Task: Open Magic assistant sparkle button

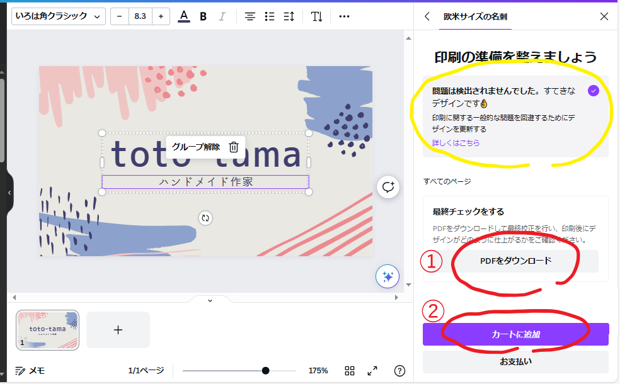Action: [x=387, y=276]
